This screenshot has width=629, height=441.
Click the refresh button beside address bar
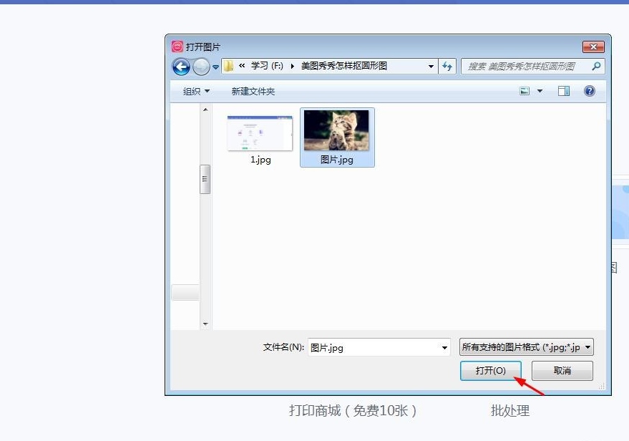447,66
